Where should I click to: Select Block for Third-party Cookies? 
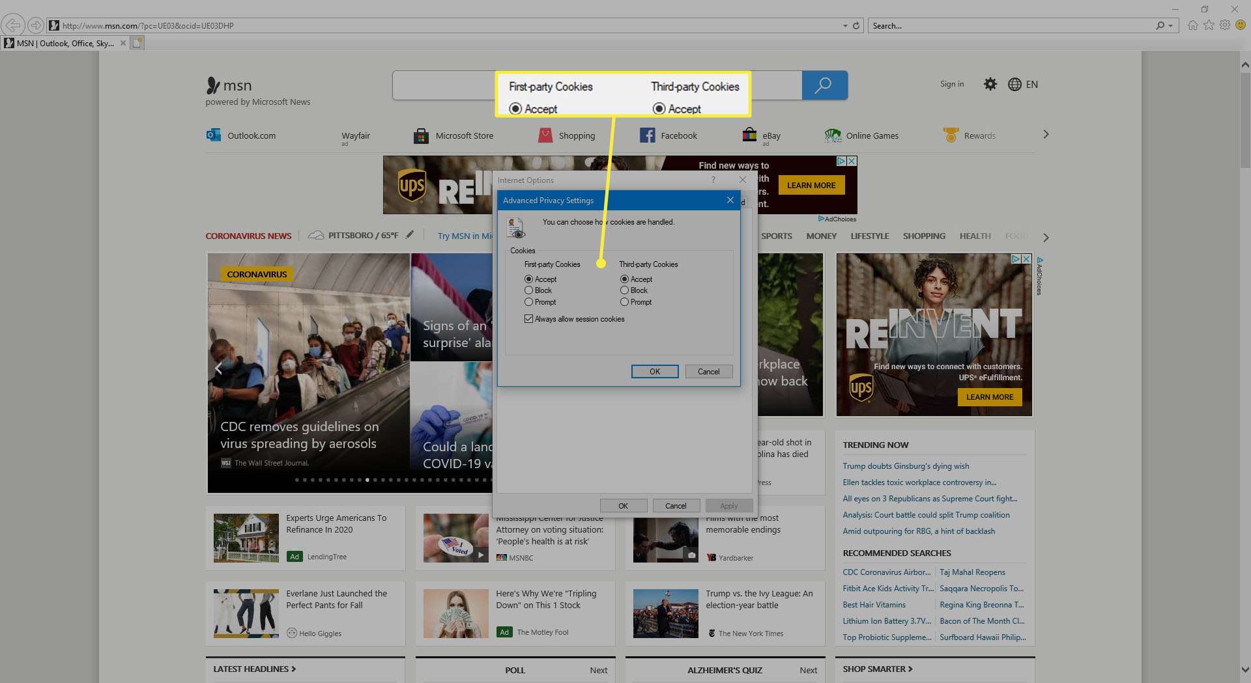coord(624,290)
